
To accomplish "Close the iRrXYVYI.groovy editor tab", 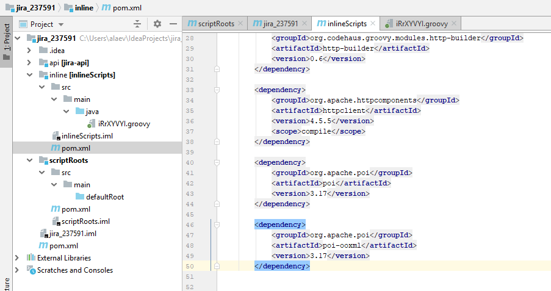I will click(454, 23).
